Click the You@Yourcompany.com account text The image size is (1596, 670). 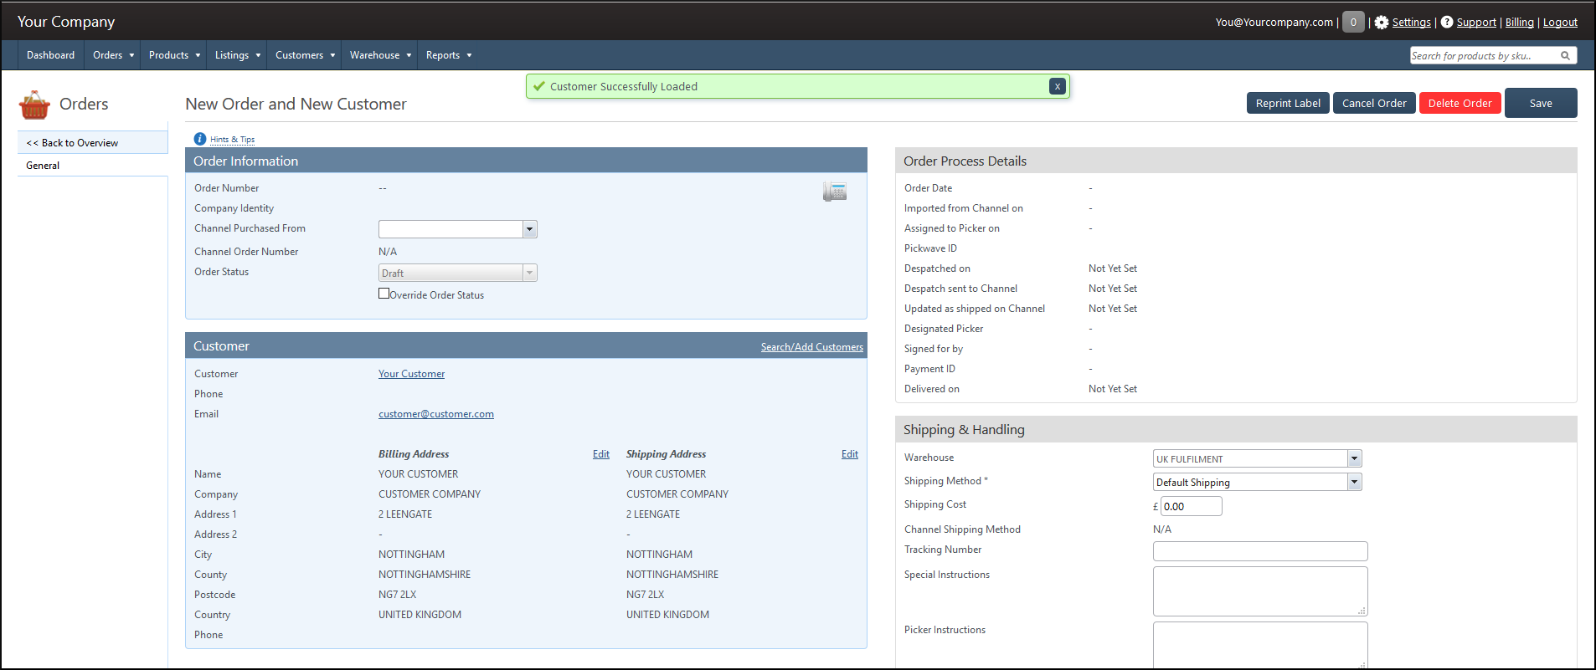click(x=1274, y=23)
